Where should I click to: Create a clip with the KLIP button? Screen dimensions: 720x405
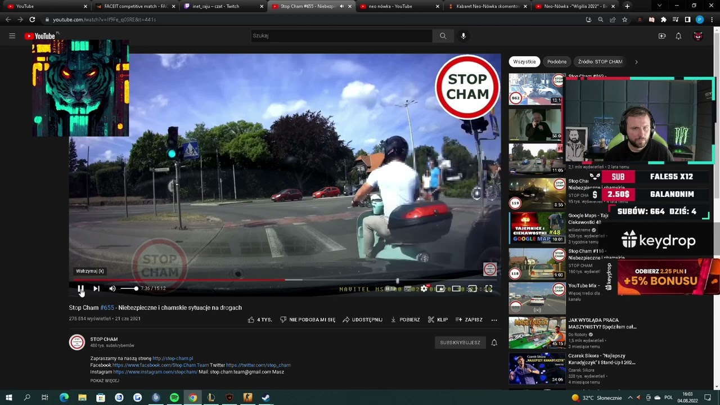coord(438,319)
